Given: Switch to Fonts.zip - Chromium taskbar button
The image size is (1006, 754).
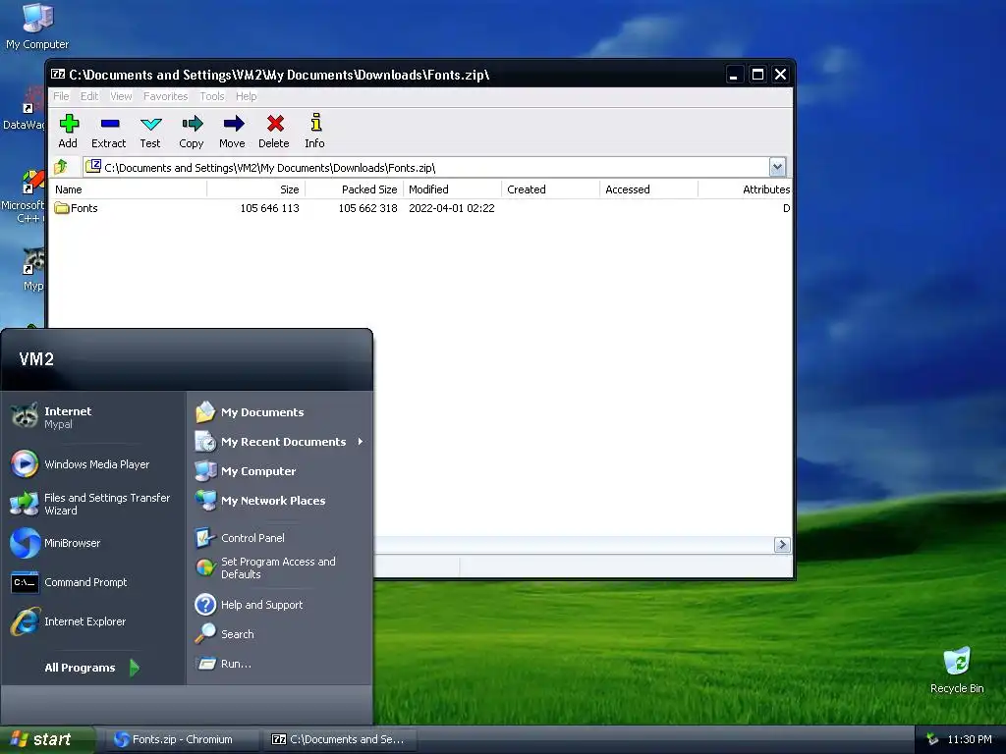Looking at the screenshot, I should pyautogui.click(x=182, y=739).
